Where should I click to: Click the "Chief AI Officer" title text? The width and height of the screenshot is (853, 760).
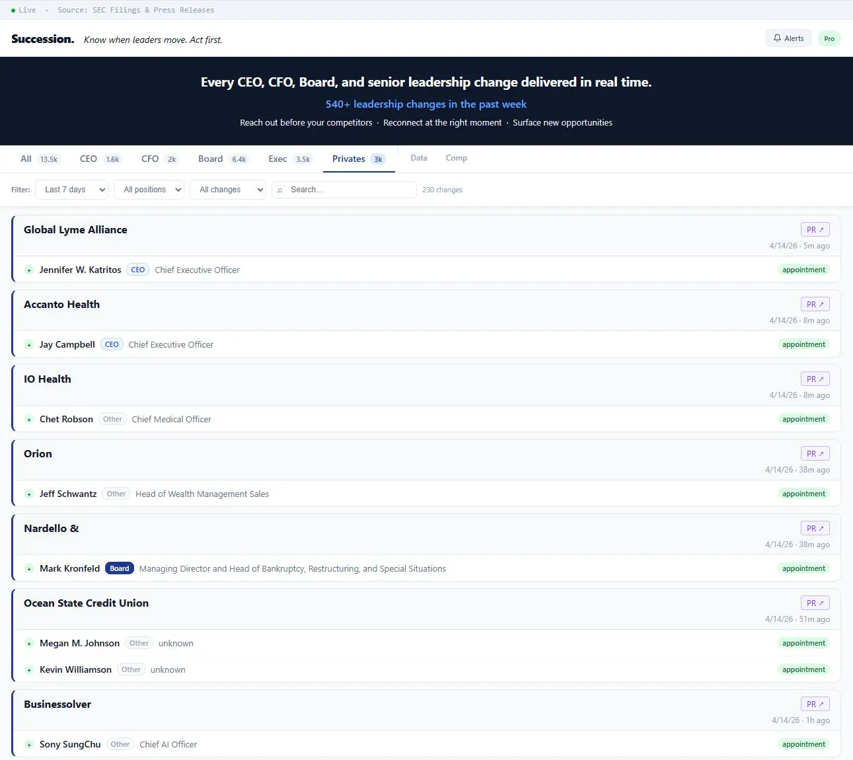(168, 744)
